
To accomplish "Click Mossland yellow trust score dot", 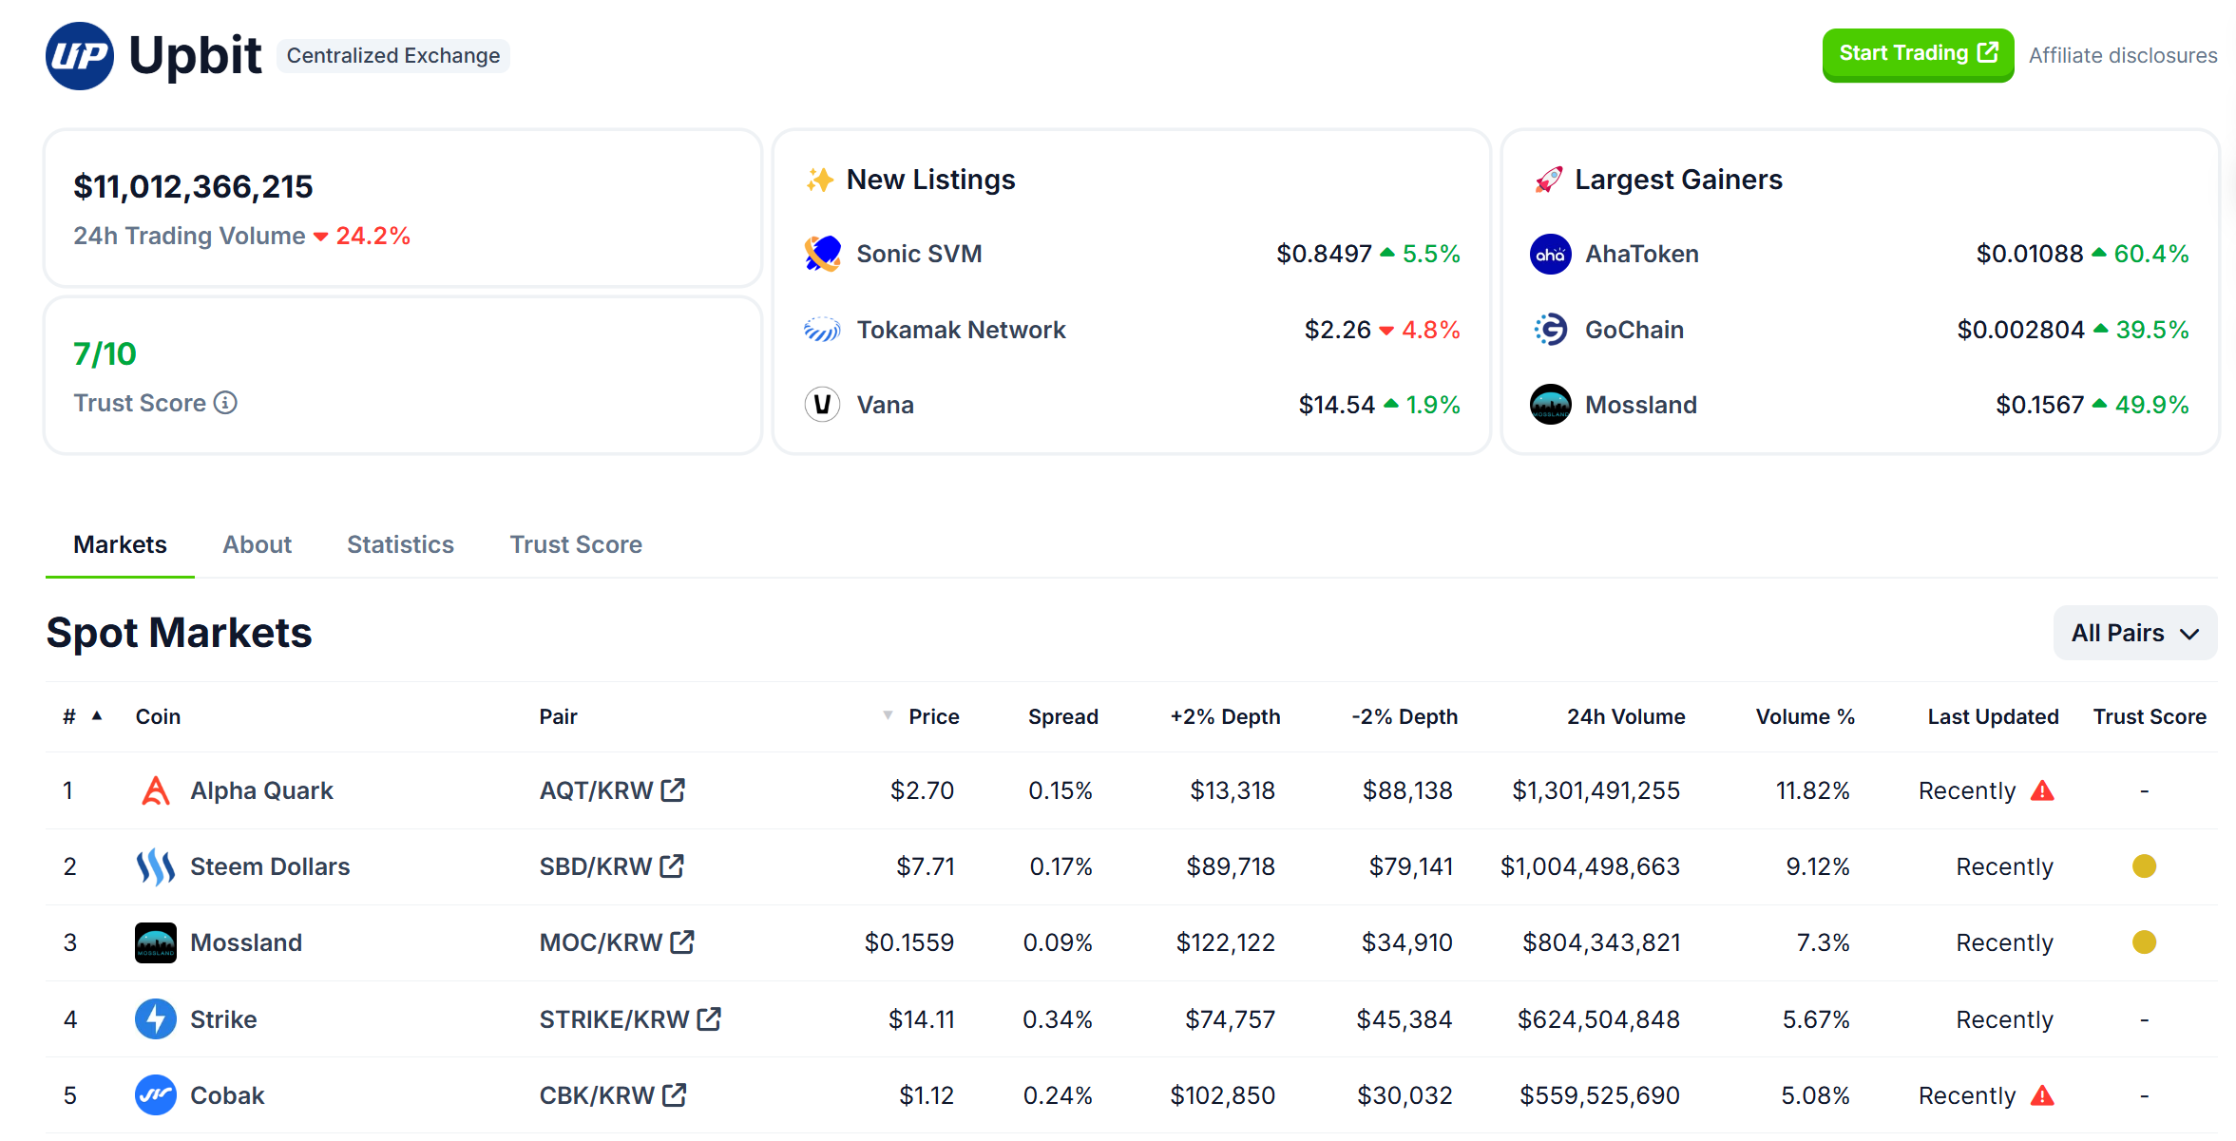I will click(x=2144, y=942).
